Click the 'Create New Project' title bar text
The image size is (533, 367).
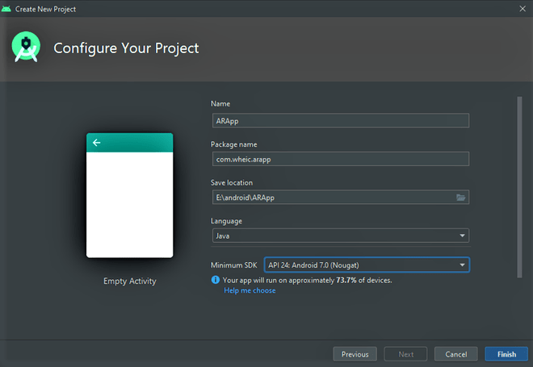tap(47, 7)
